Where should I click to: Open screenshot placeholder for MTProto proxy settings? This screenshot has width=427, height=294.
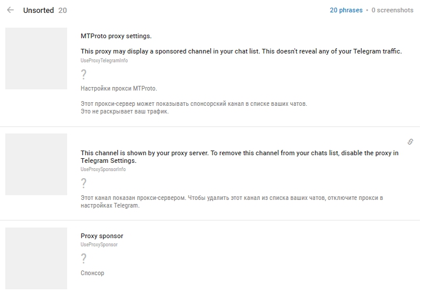[x=36, y=58]
